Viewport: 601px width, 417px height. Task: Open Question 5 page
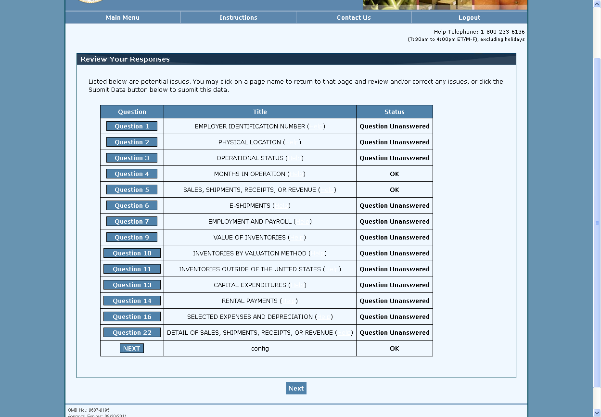132,190
